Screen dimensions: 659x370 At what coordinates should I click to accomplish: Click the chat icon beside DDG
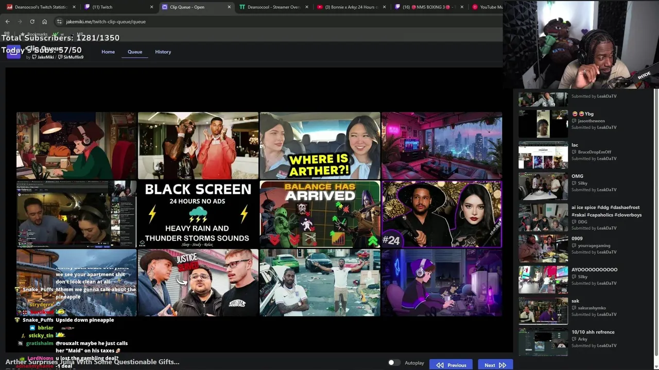574,222
